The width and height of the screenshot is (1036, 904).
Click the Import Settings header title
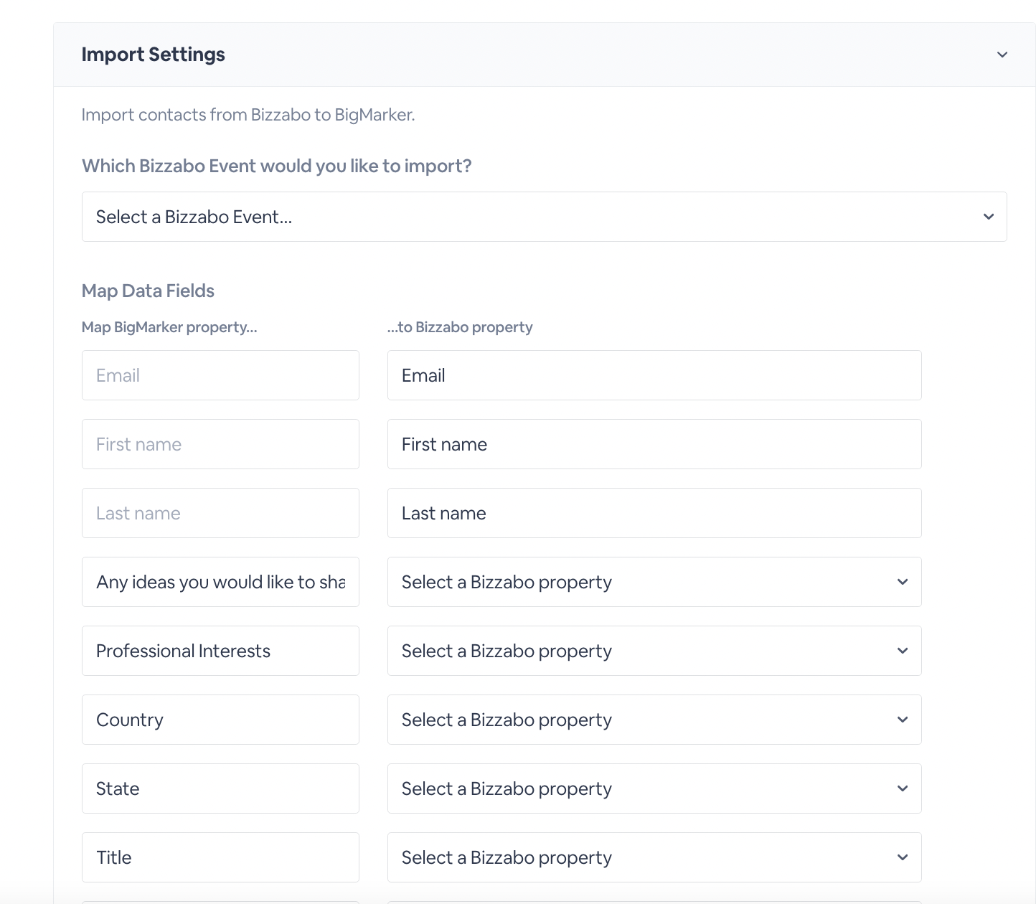click(153, 55)
